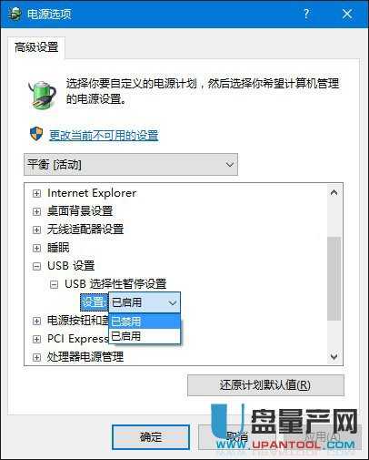Click the settings list scroll down arrow

point(334,356)
